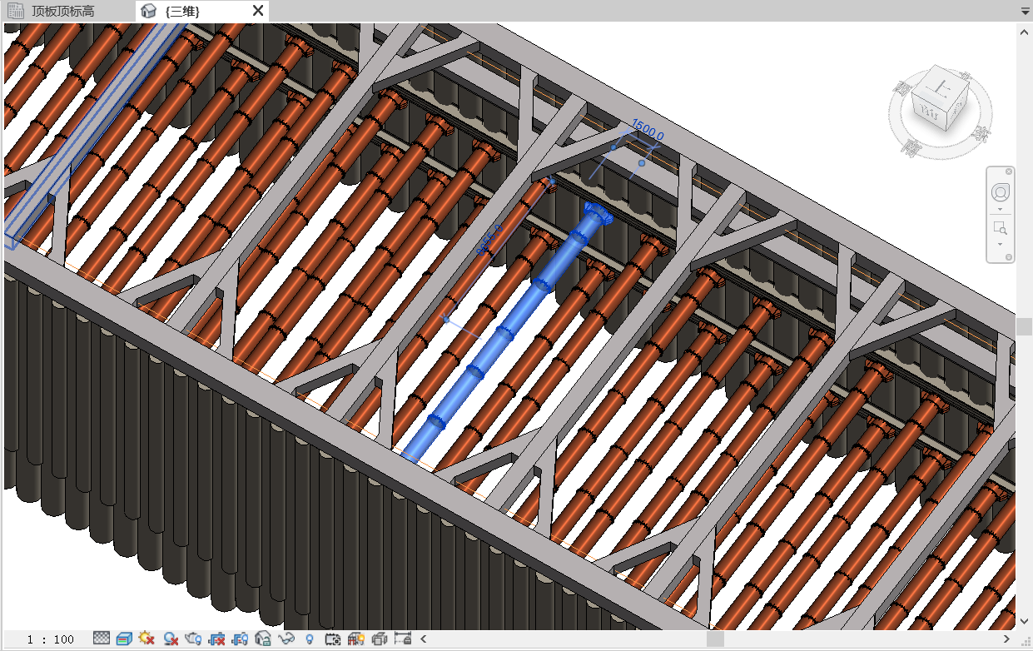Switch to the 顶板顶标高 view tab
Viewport: 1033px width, 651px height.
63,11
